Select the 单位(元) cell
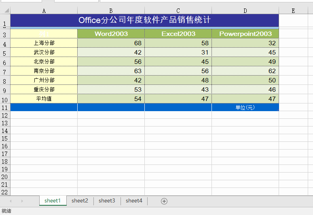Image resolution: width=313 pixels, height=215 pixels. (245, 107)
